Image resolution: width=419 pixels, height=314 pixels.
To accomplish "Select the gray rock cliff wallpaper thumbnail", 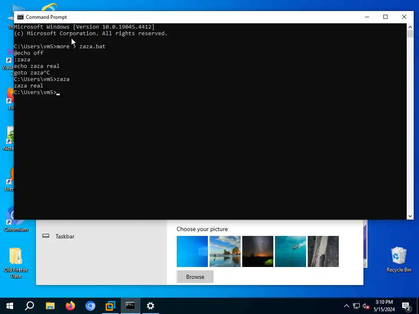I will [323, 251].
